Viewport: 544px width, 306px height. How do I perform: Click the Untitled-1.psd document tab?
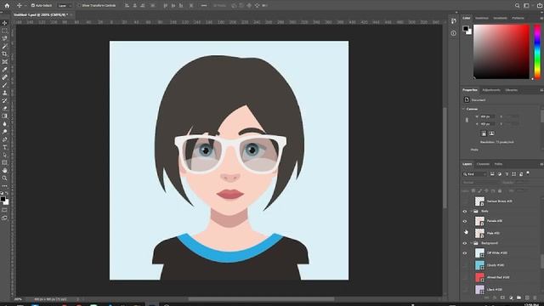(41, 15)
